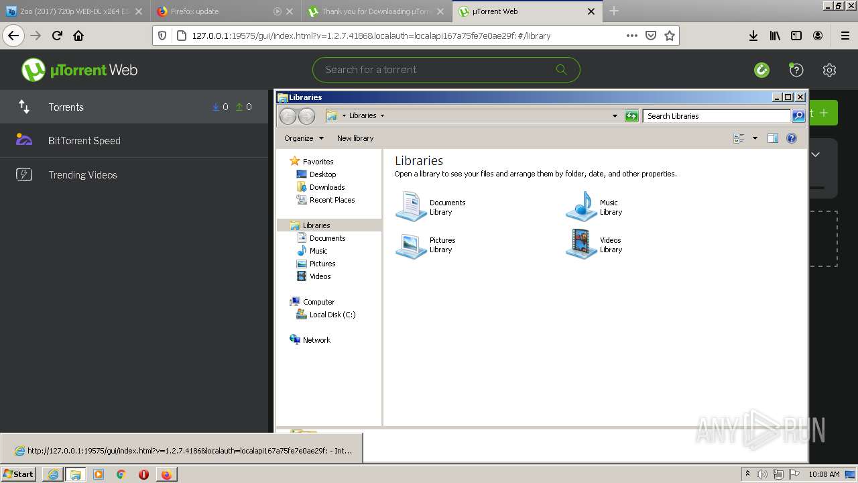Select Network in navigation pane
The height and width of the screenshot is (483, 858).
316,339
